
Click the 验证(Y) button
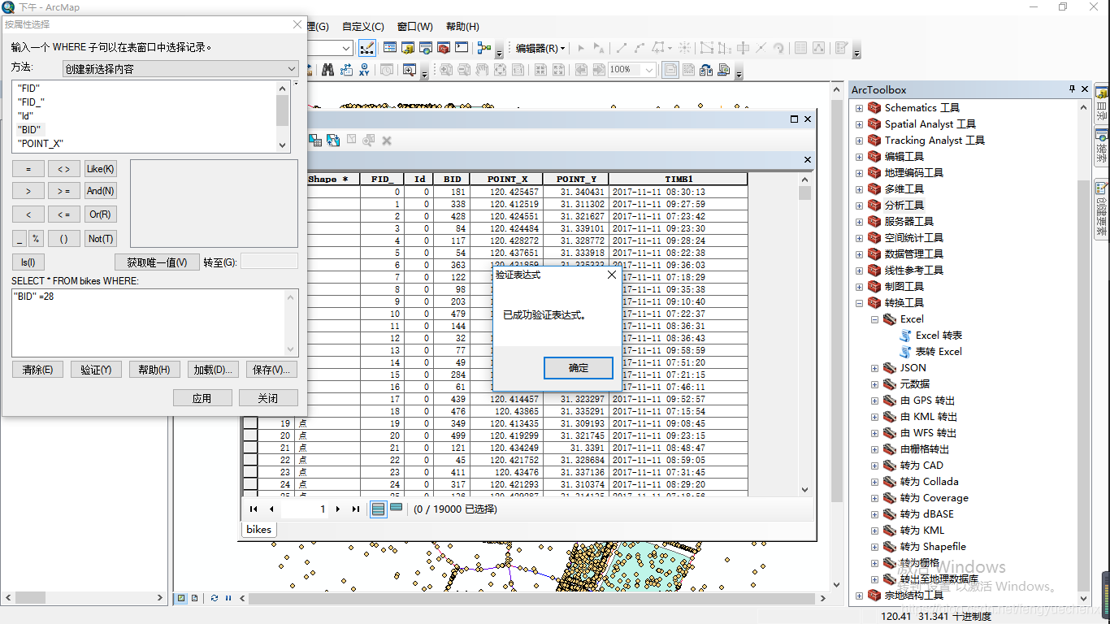click(96, 370)
